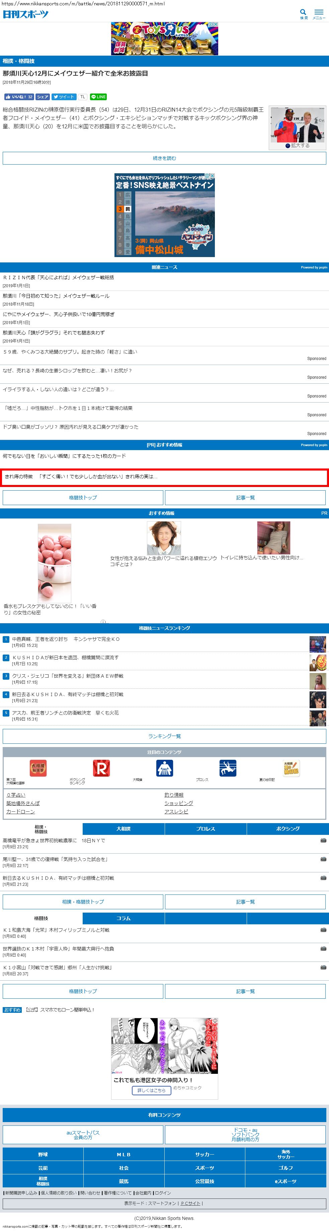Open ranking 1 thumbnail for 中邑真輔
329x1231 pixels.
[x=318, y=644]
